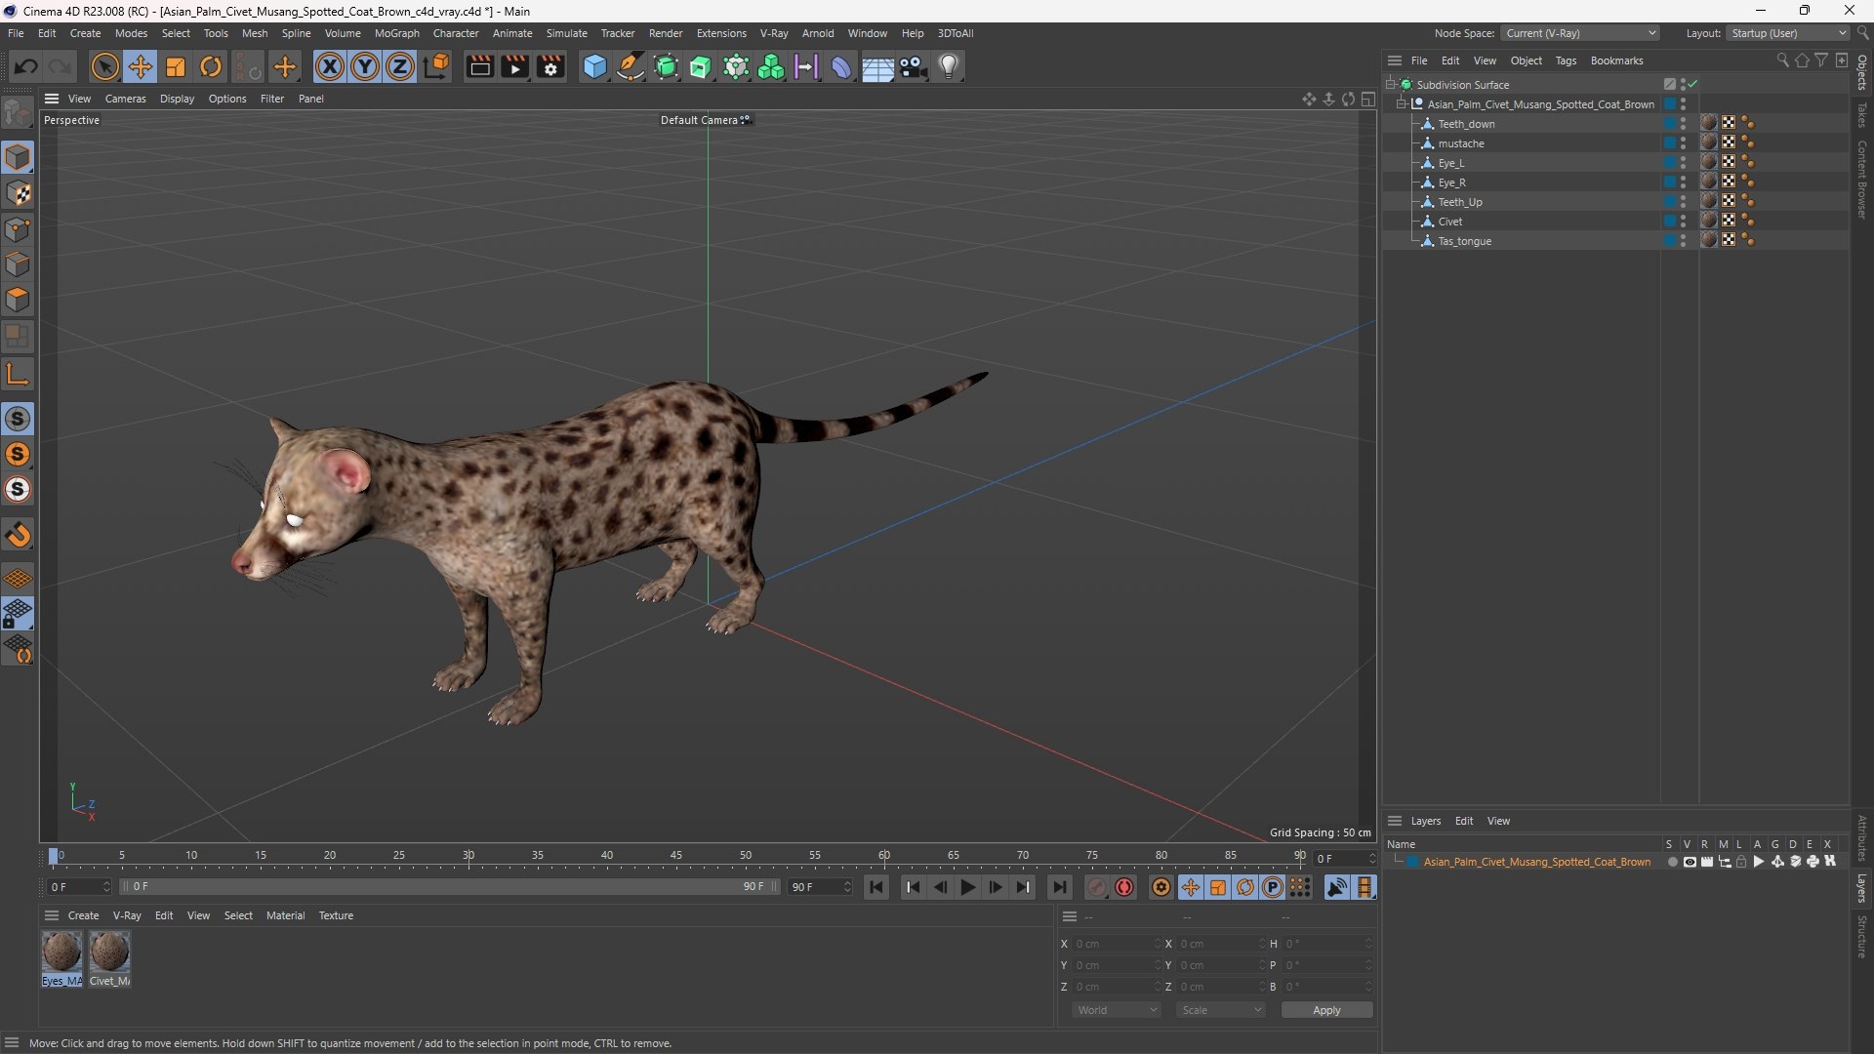
Task: Expand layer row in Layers manager
Action: [x=1399, y=862]
